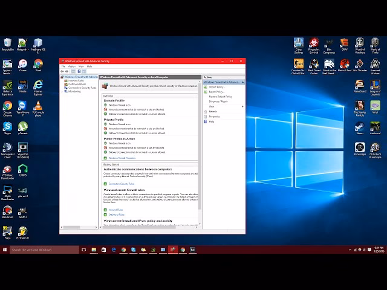Viewport: 387px width, 290px height.
Task: Click the Google Chrome desktop icon
Action: coord(8,109)
